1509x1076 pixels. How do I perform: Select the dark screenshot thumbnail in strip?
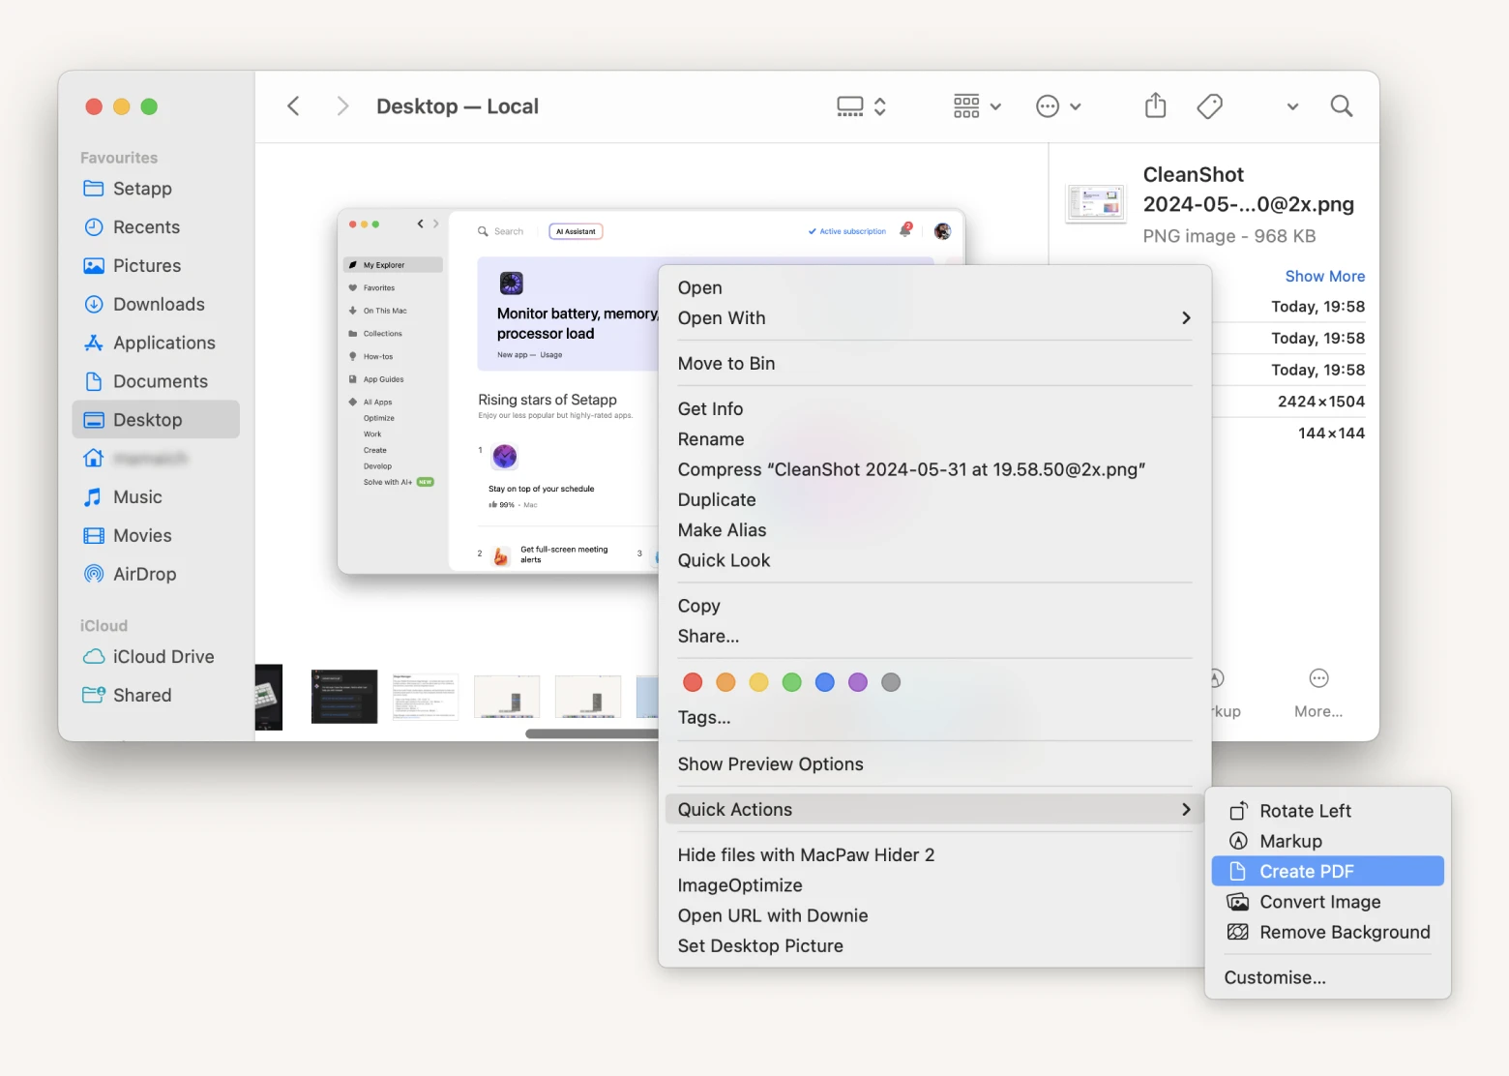(x=344, y=696)
